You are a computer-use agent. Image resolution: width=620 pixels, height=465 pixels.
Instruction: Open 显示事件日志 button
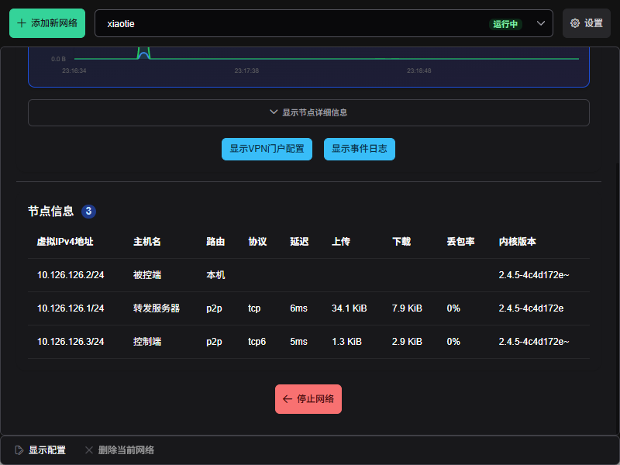tap(360, 149)
